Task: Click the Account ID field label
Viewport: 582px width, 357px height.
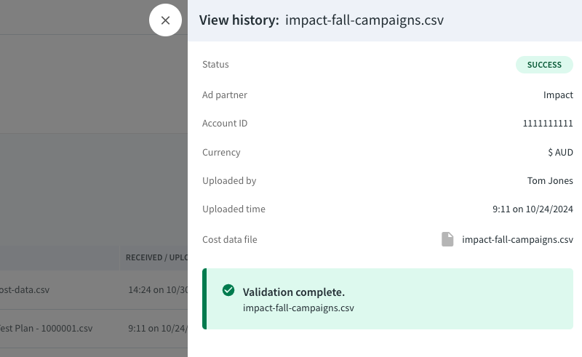Action: pyautogui.click(x=225, y=123)
